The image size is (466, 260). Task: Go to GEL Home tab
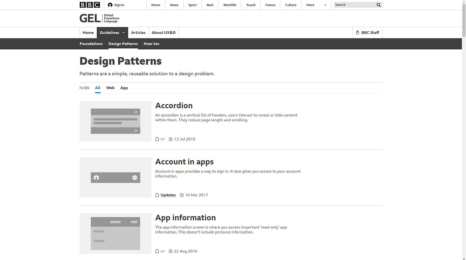point(88,32)
